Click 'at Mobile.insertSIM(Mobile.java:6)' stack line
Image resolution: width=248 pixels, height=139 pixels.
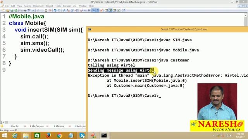coord(147,80)
